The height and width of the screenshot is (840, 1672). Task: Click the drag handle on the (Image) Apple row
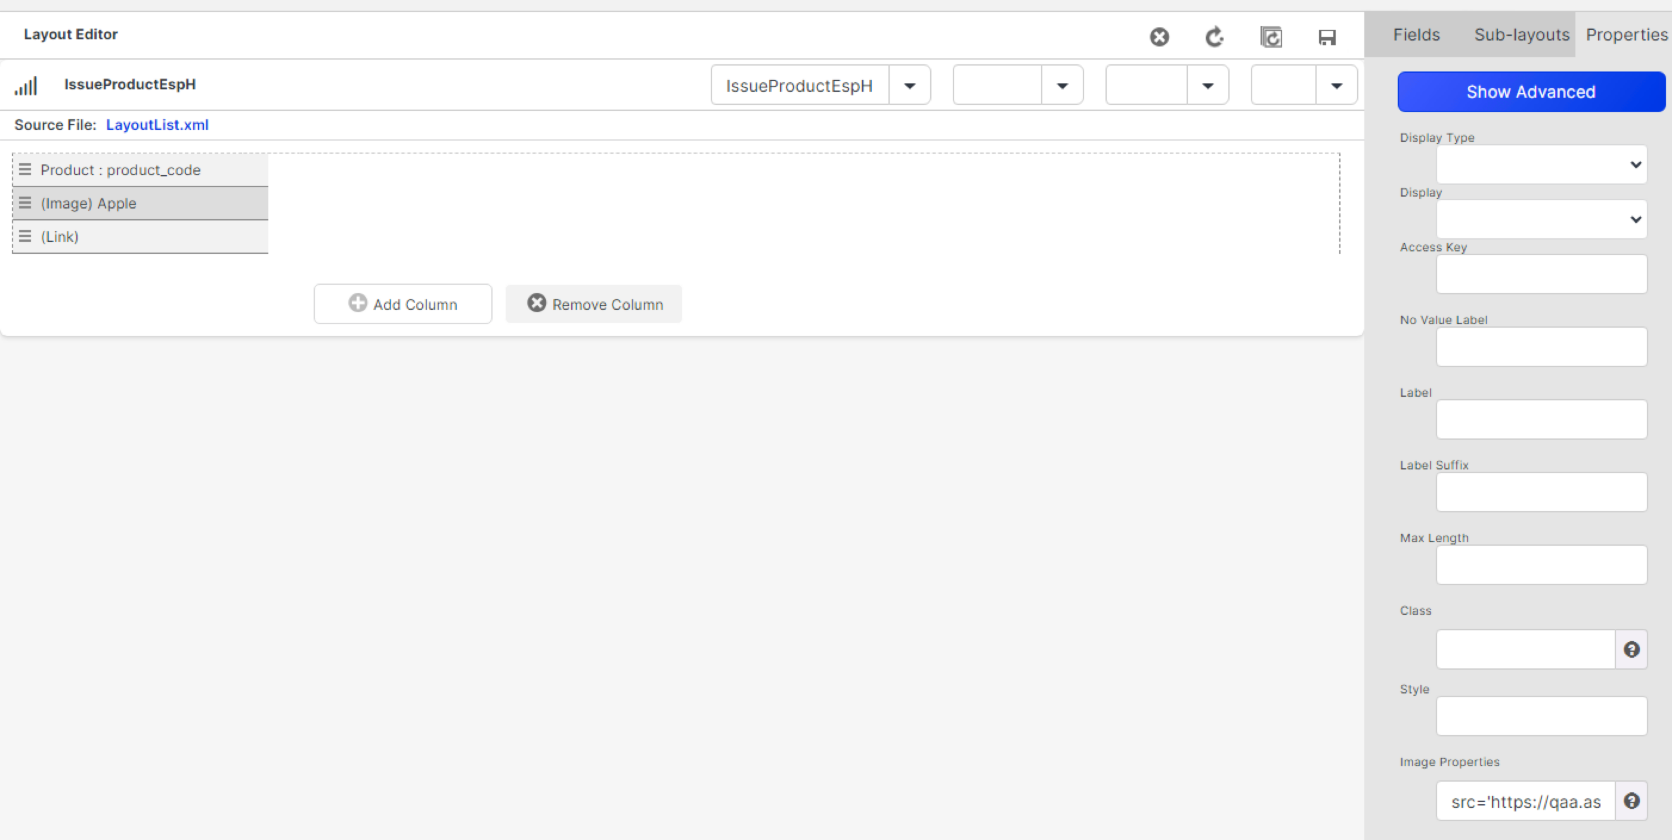pos(25,203)
